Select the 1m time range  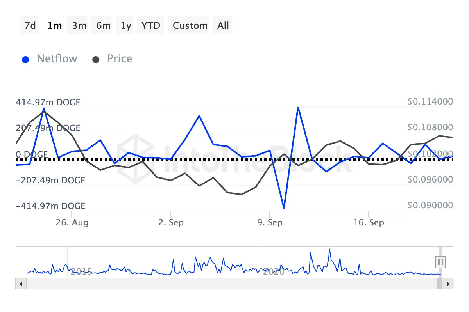coord(54,26)
